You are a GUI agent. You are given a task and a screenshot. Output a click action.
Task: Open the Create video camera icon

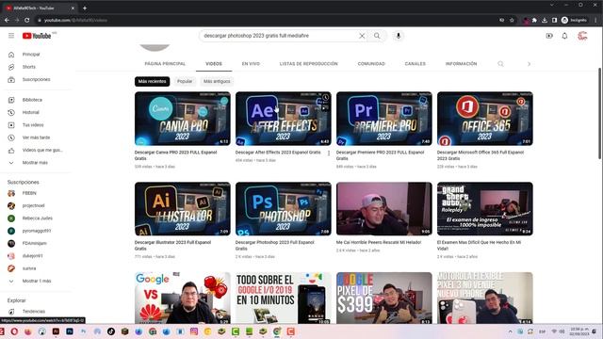click(x=549, y=36)
